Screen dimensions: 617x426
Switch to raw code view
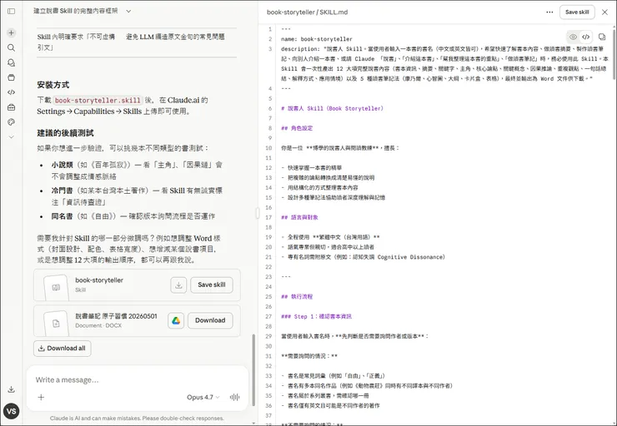[x=586, y=37]
